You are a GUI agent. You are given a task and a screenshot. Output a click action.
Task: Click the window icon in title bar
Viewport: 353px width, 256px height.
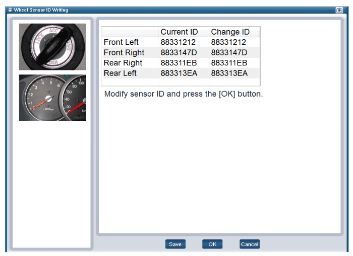(10, 10)
